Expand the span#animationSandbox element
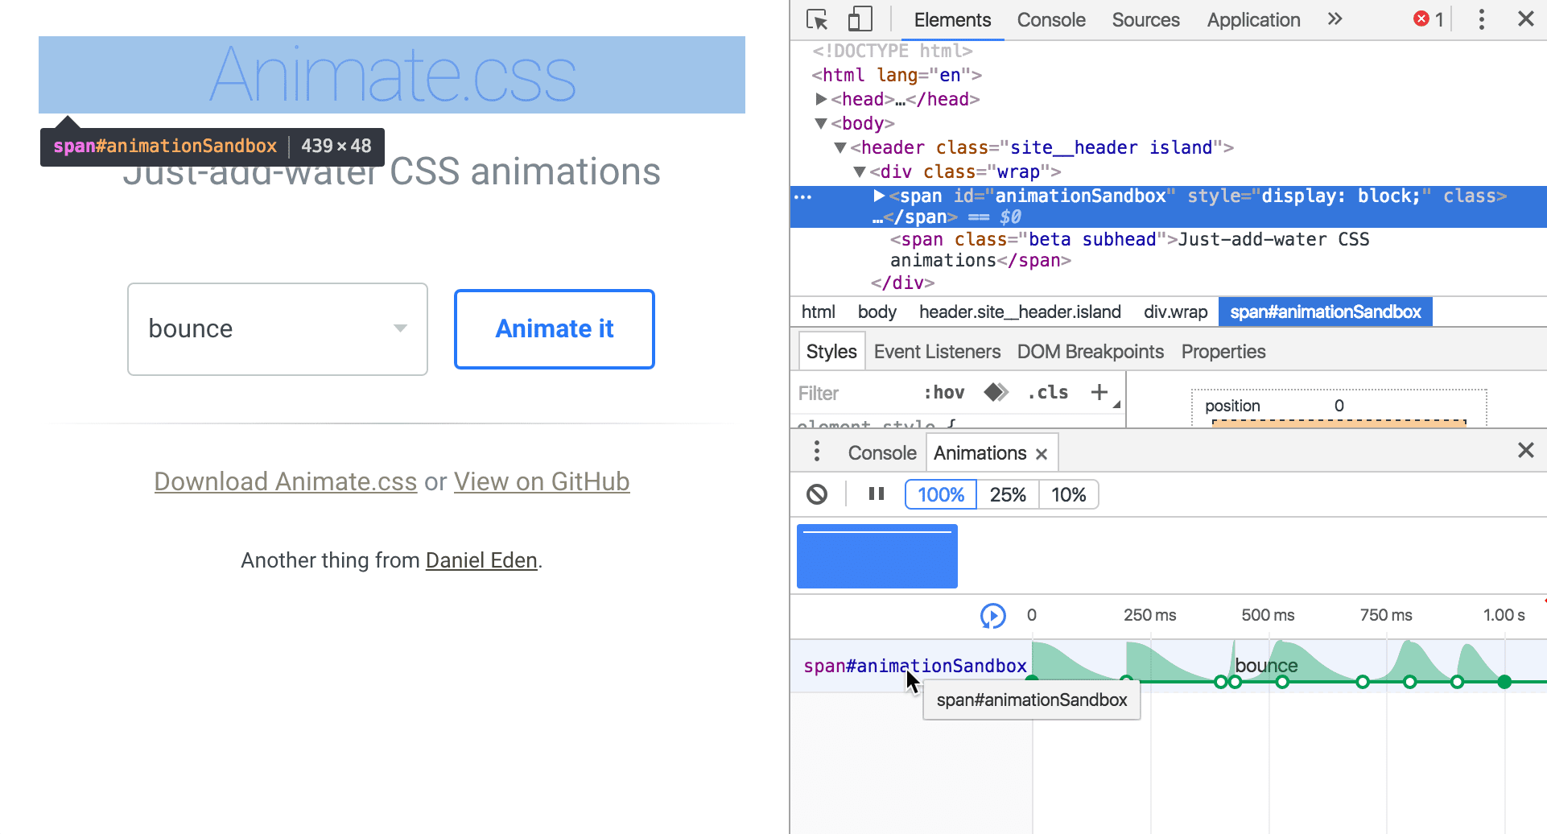The height and width of the screenshot is (834, 1547). 877,195
